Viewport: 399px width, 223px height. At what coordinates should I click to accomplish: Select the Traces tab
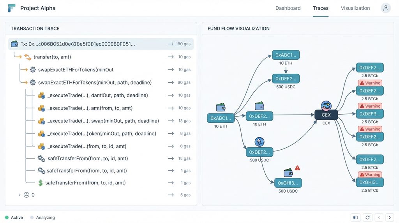click(x=321, y=8)
